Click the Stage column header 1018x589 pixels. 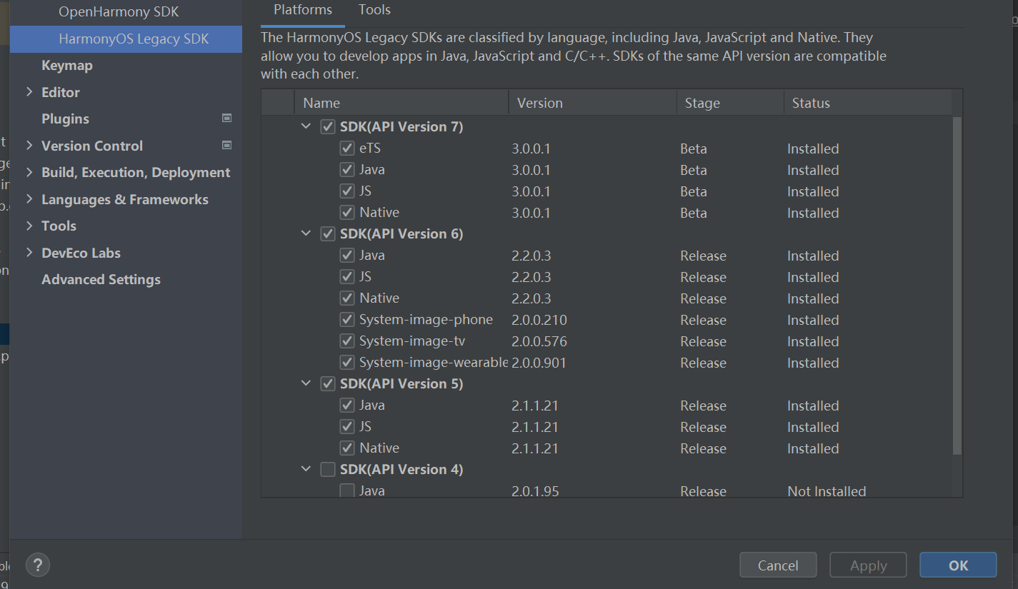pyautogui.click(x=730, y=103)
